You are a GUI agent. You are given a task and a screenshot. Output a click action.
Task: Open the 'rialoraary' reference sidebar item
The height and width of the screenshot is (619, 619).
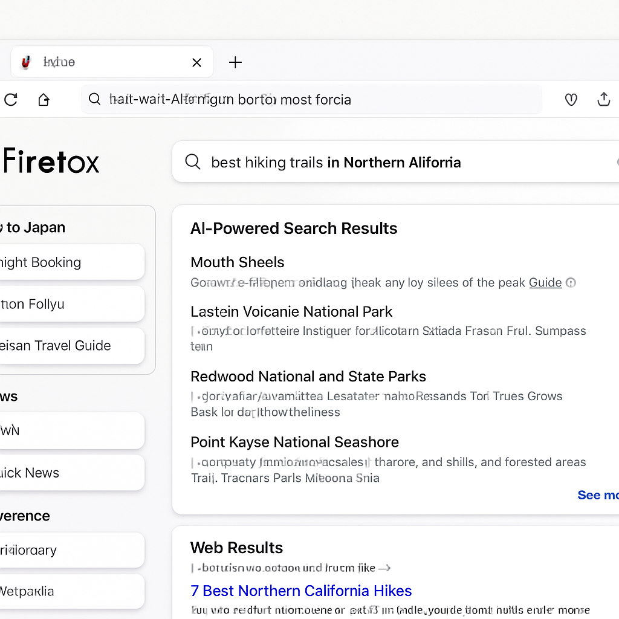click(x=71, y=550)
